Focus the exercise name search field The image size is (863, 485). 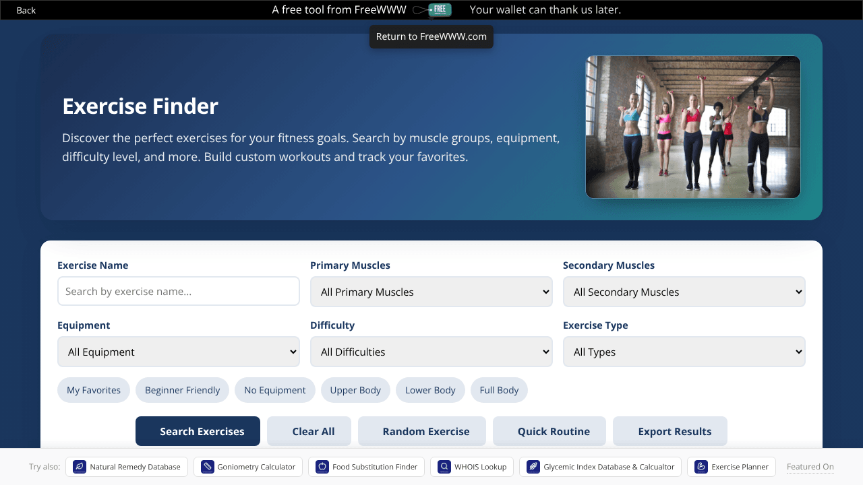click(179, 292)
